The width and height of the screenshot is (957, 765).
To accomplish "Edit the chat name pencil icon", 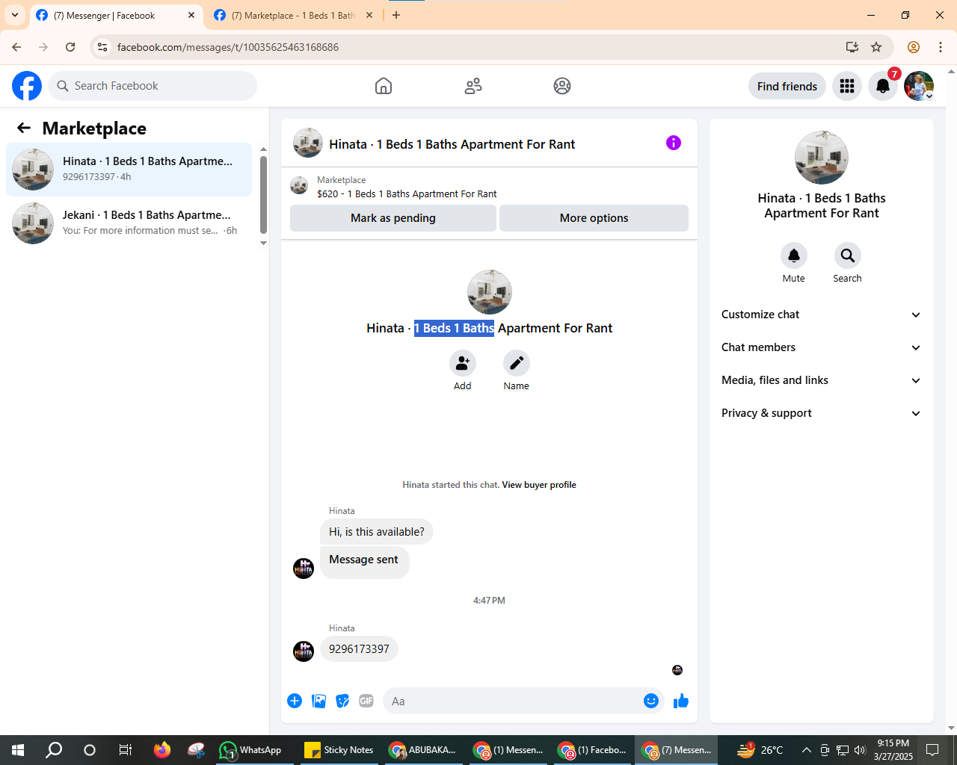I will pos(517,363).
